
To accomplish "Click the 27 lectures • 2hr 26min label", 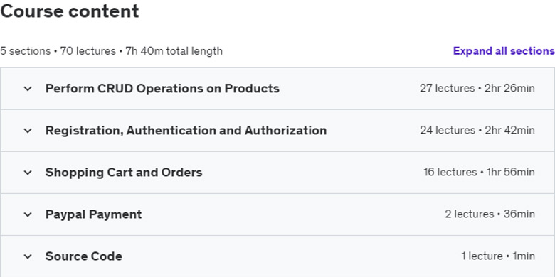I will (477, 88).
